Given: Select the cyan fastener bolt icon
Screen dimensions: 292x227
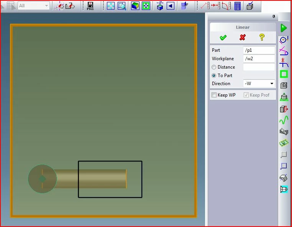Looking at the screenshot, I should pyautogui.click(x=284, y=189).
